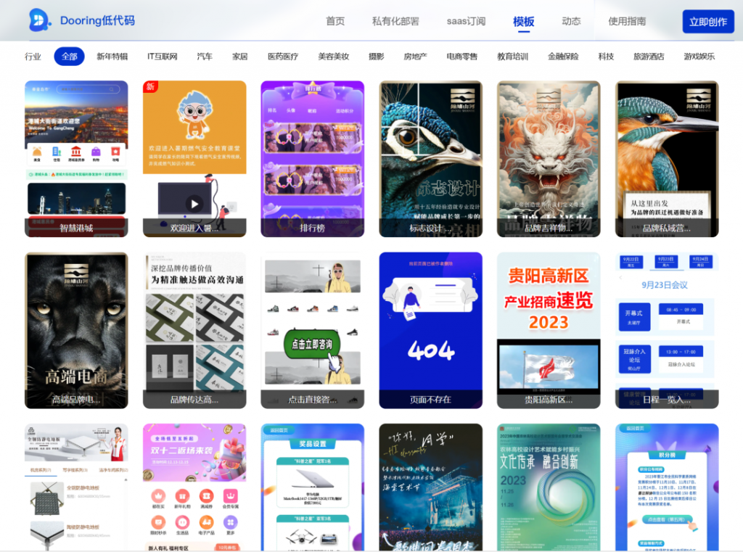Viewport: 743px width, 552px height.
Task: Open the 高端品牌电 panther template
Action: 76,330
